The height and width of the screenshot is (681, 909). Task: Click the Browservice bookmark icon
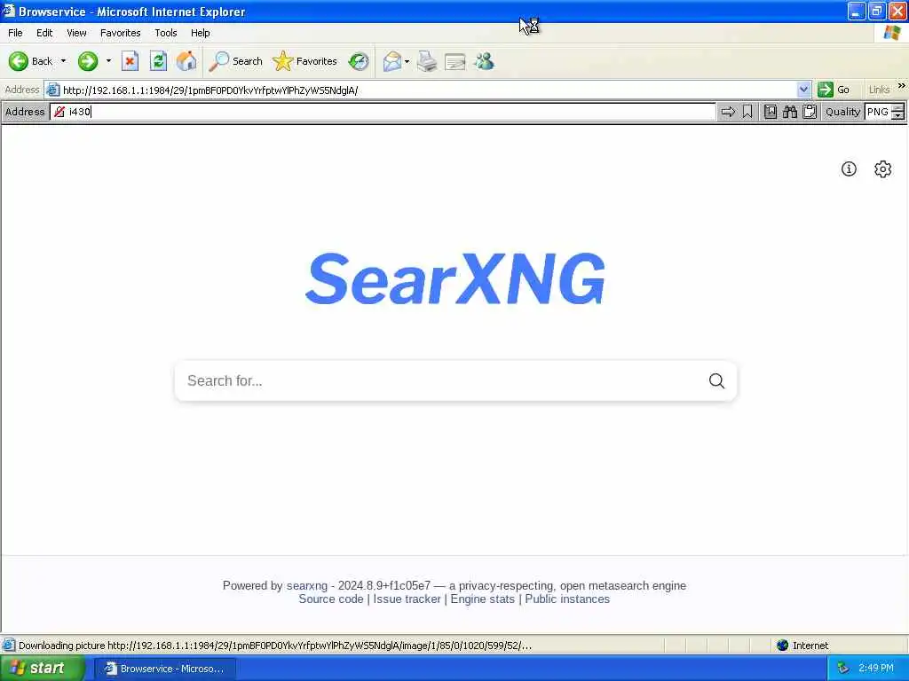747,112
